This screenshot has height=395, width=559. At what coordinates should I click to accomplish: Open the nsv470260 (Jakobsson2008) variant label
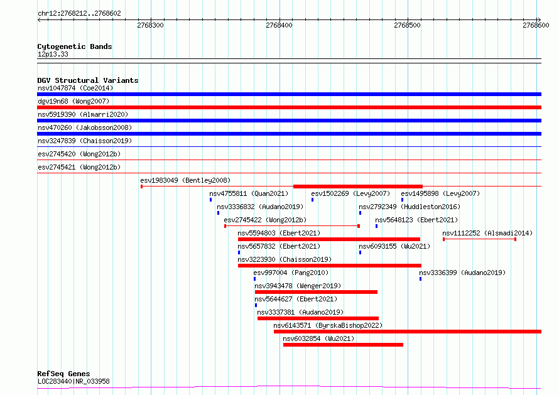point(85,127)
